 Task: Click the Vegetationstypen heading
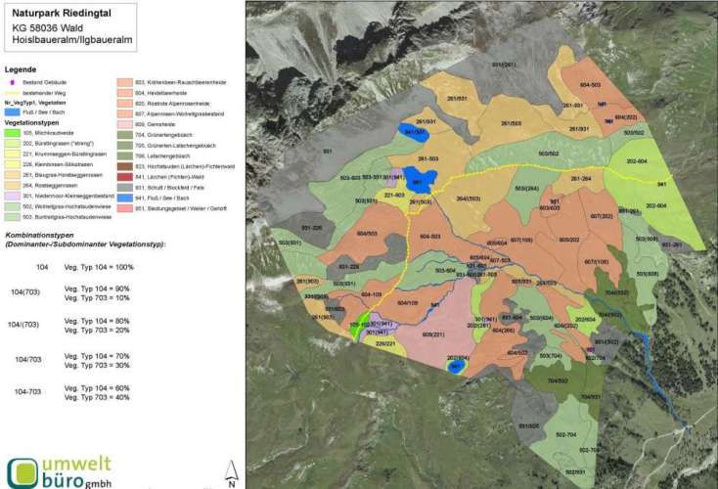click(32, 123)
